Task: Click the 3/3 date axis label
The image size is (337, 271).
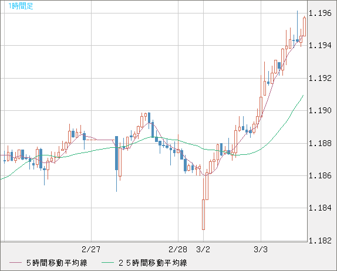Action: 261,249
